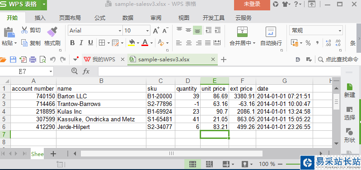Click the insert function fx icon
The width and height of the screenshot is (361, 170).
86,71
